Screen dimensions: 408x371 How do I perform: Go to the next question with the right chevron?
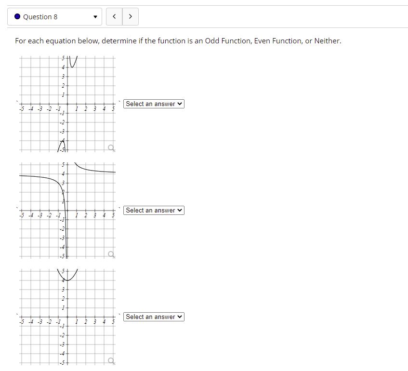tap(130, 16)
